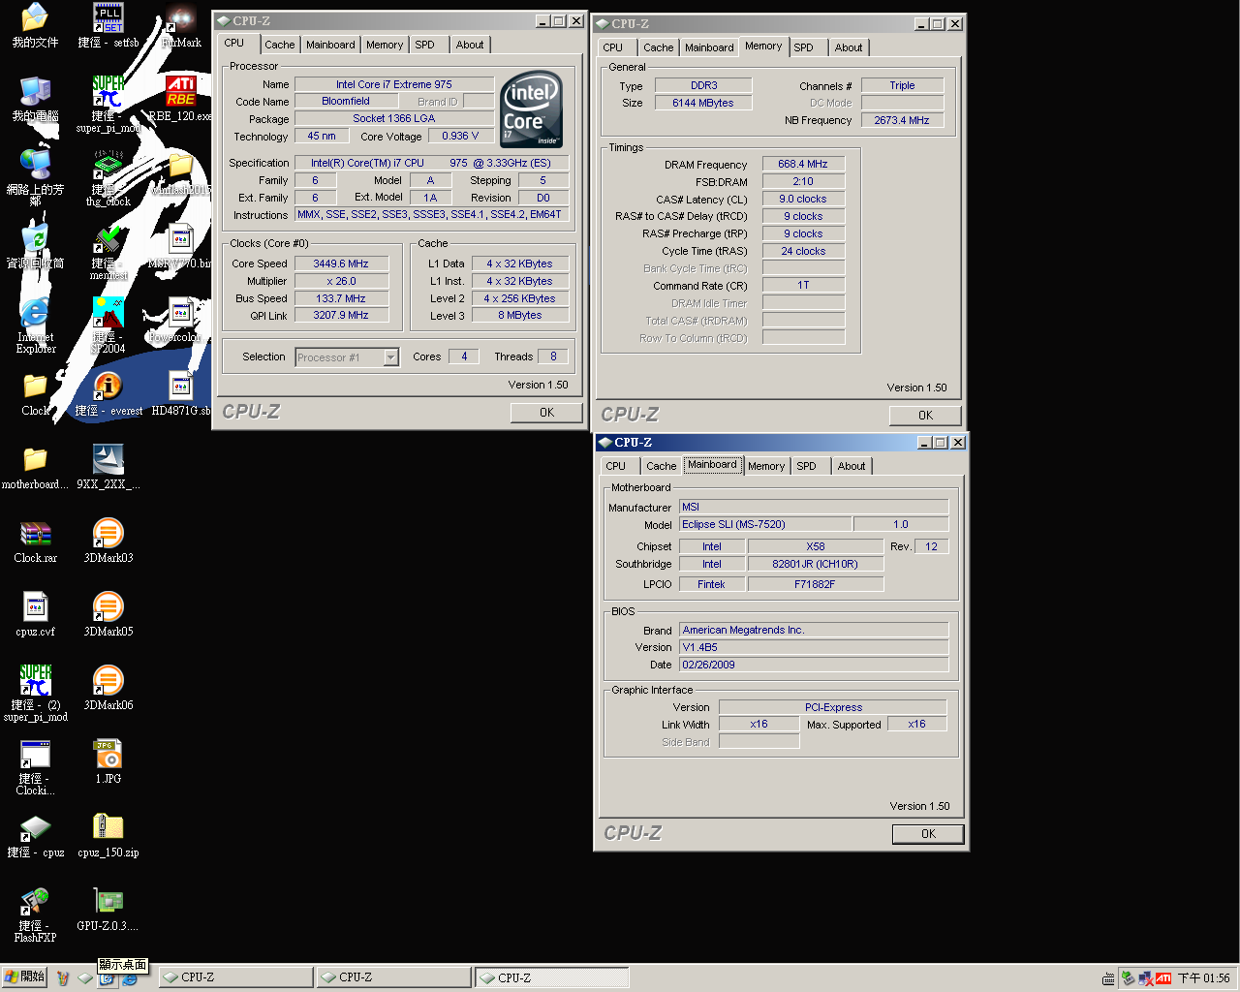Click the Safely Remove Hardware tray icon
The height and width of the screenshot is (992, 1240).
[x=1128, y=978]
